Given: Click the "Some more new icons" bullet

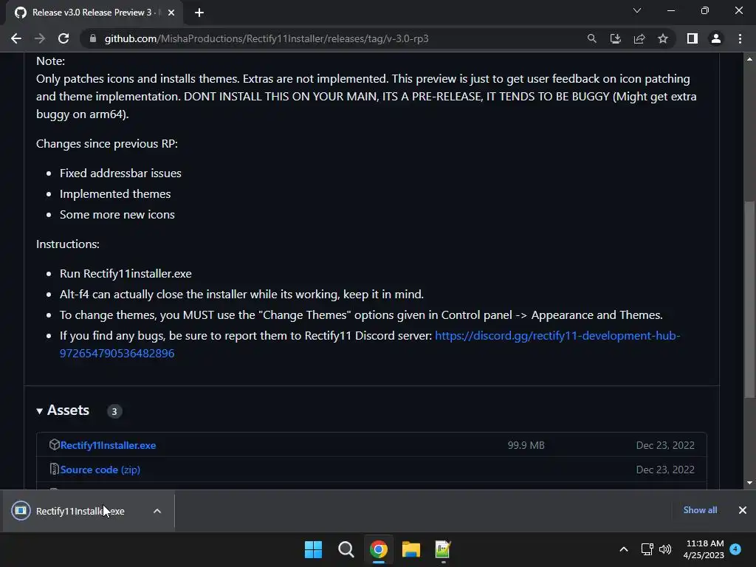Looking at the screenshot, I should point(117,215).
